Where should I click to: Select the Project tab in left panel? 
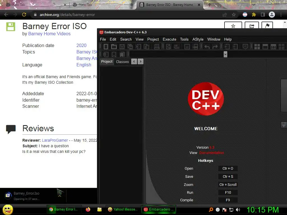[x=107, y=62]
